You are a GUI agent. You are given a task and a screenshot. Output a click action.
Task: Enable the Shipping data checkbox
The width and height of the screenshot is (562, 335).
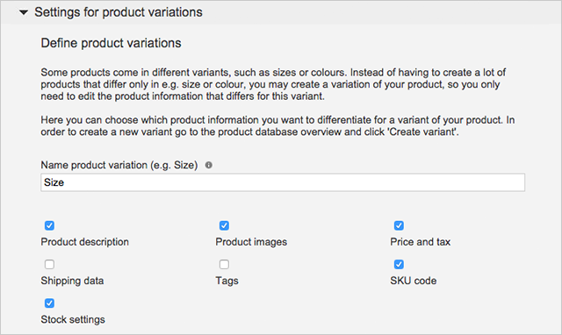(x=49, y=264)
